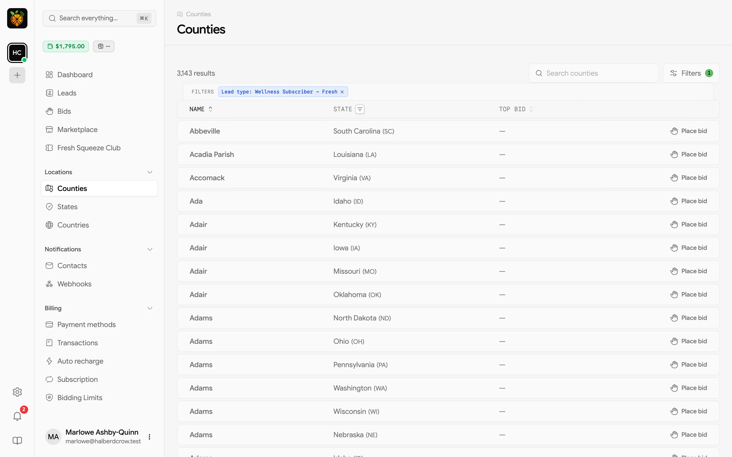Go to Dashboard
The image size is (732, 457).
(x=99, y=75)
